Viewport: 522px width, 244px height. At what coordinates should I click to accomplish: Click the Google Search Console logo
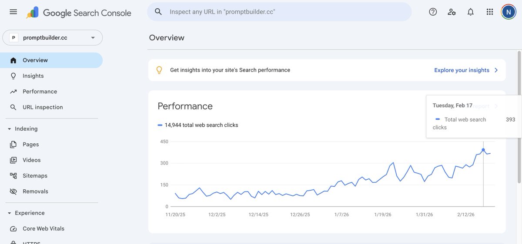pyautogui.click(x=79, y=13)
